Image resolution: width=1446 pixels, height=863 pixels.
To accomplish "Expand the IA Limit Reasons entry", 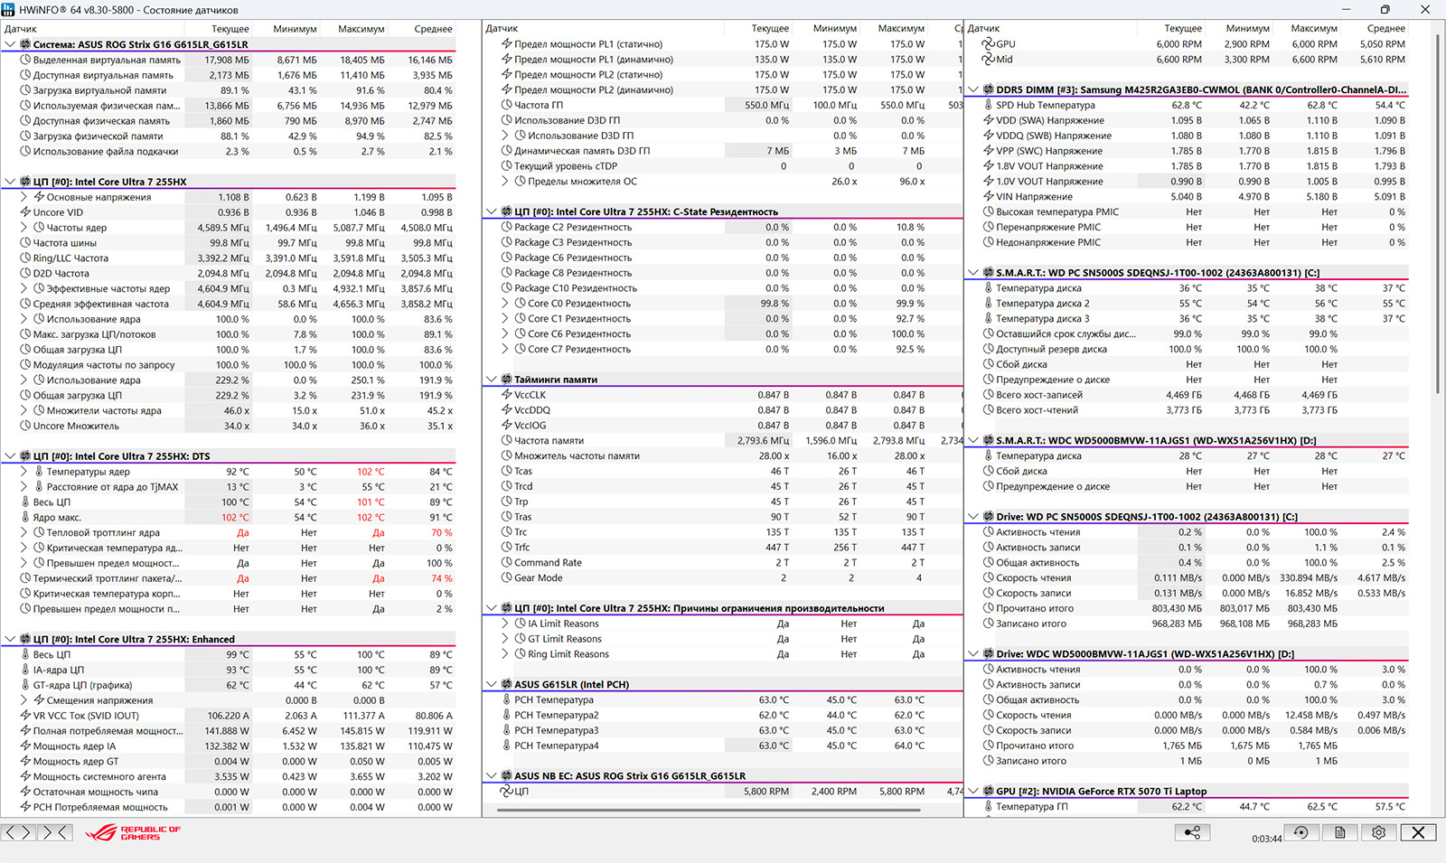I will click(506, 624).
